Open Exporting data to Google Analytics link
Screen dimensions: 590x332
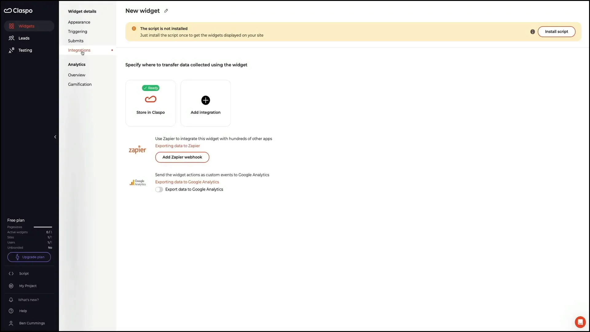coord(187,182)
